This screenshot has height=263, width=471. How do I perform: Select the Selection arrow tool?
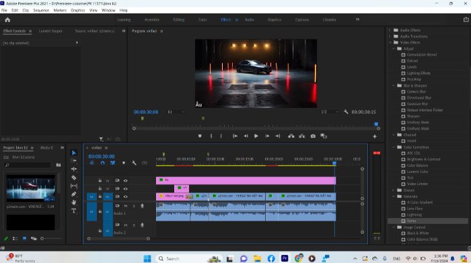click(73, 153)
